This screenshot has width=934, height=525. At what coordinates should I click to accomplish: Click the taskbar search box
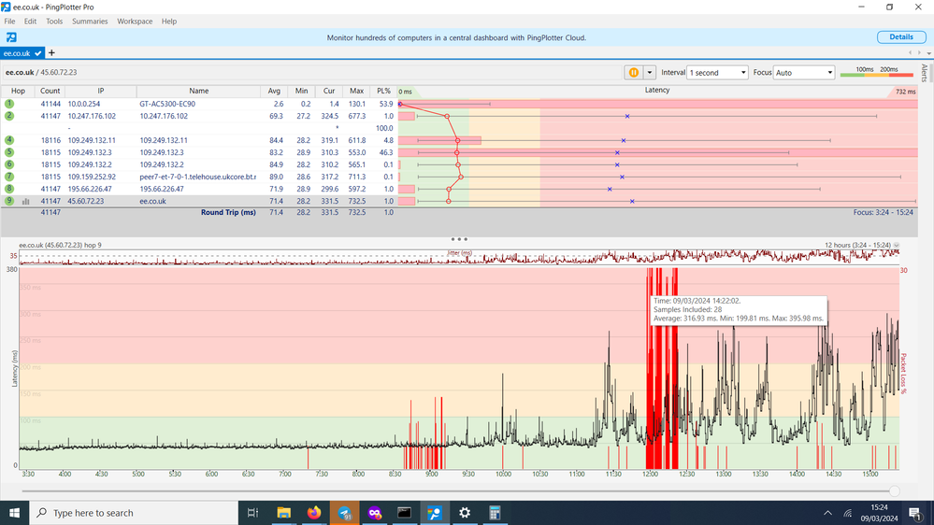(134, 513)
